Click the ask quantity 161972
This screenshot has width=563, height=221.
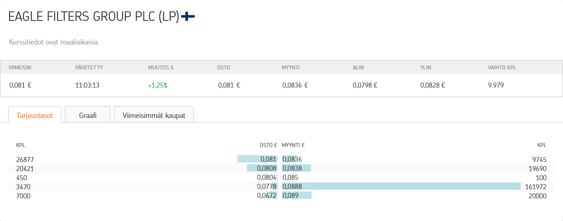(535, 187)
